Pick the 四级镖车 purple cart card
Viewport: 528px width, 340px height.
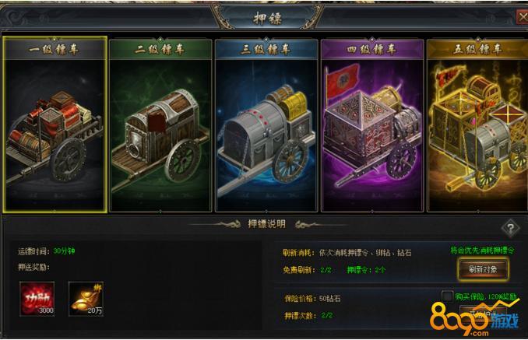point(372,124)
